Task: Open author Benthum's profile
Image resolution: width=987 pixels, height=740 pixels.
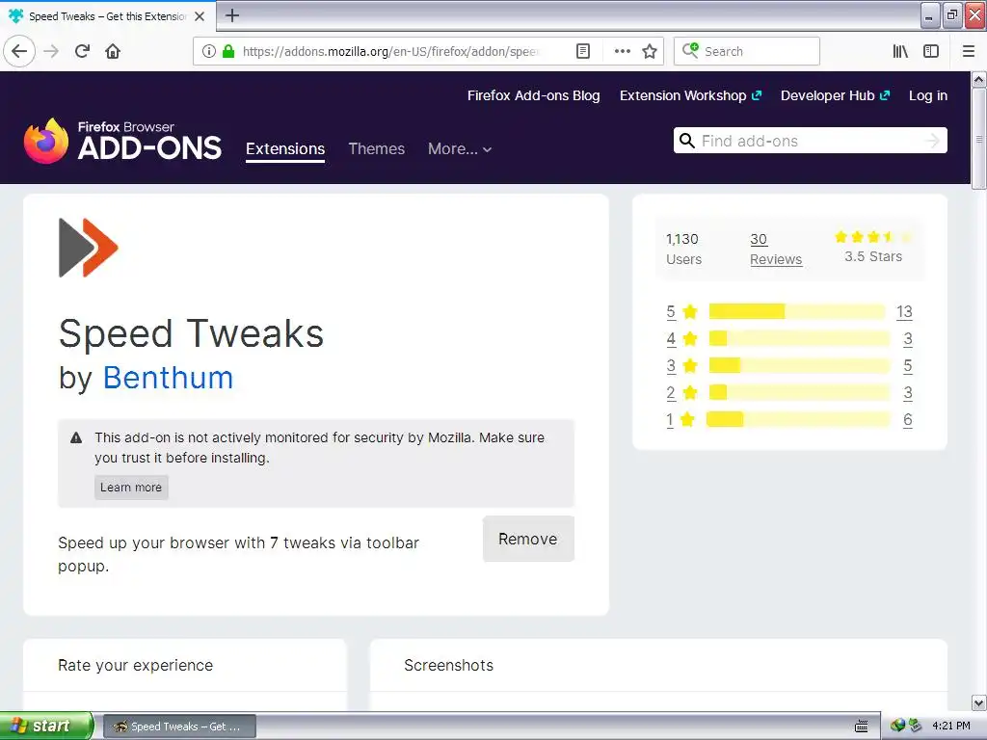Action: [x=168, y=378]
